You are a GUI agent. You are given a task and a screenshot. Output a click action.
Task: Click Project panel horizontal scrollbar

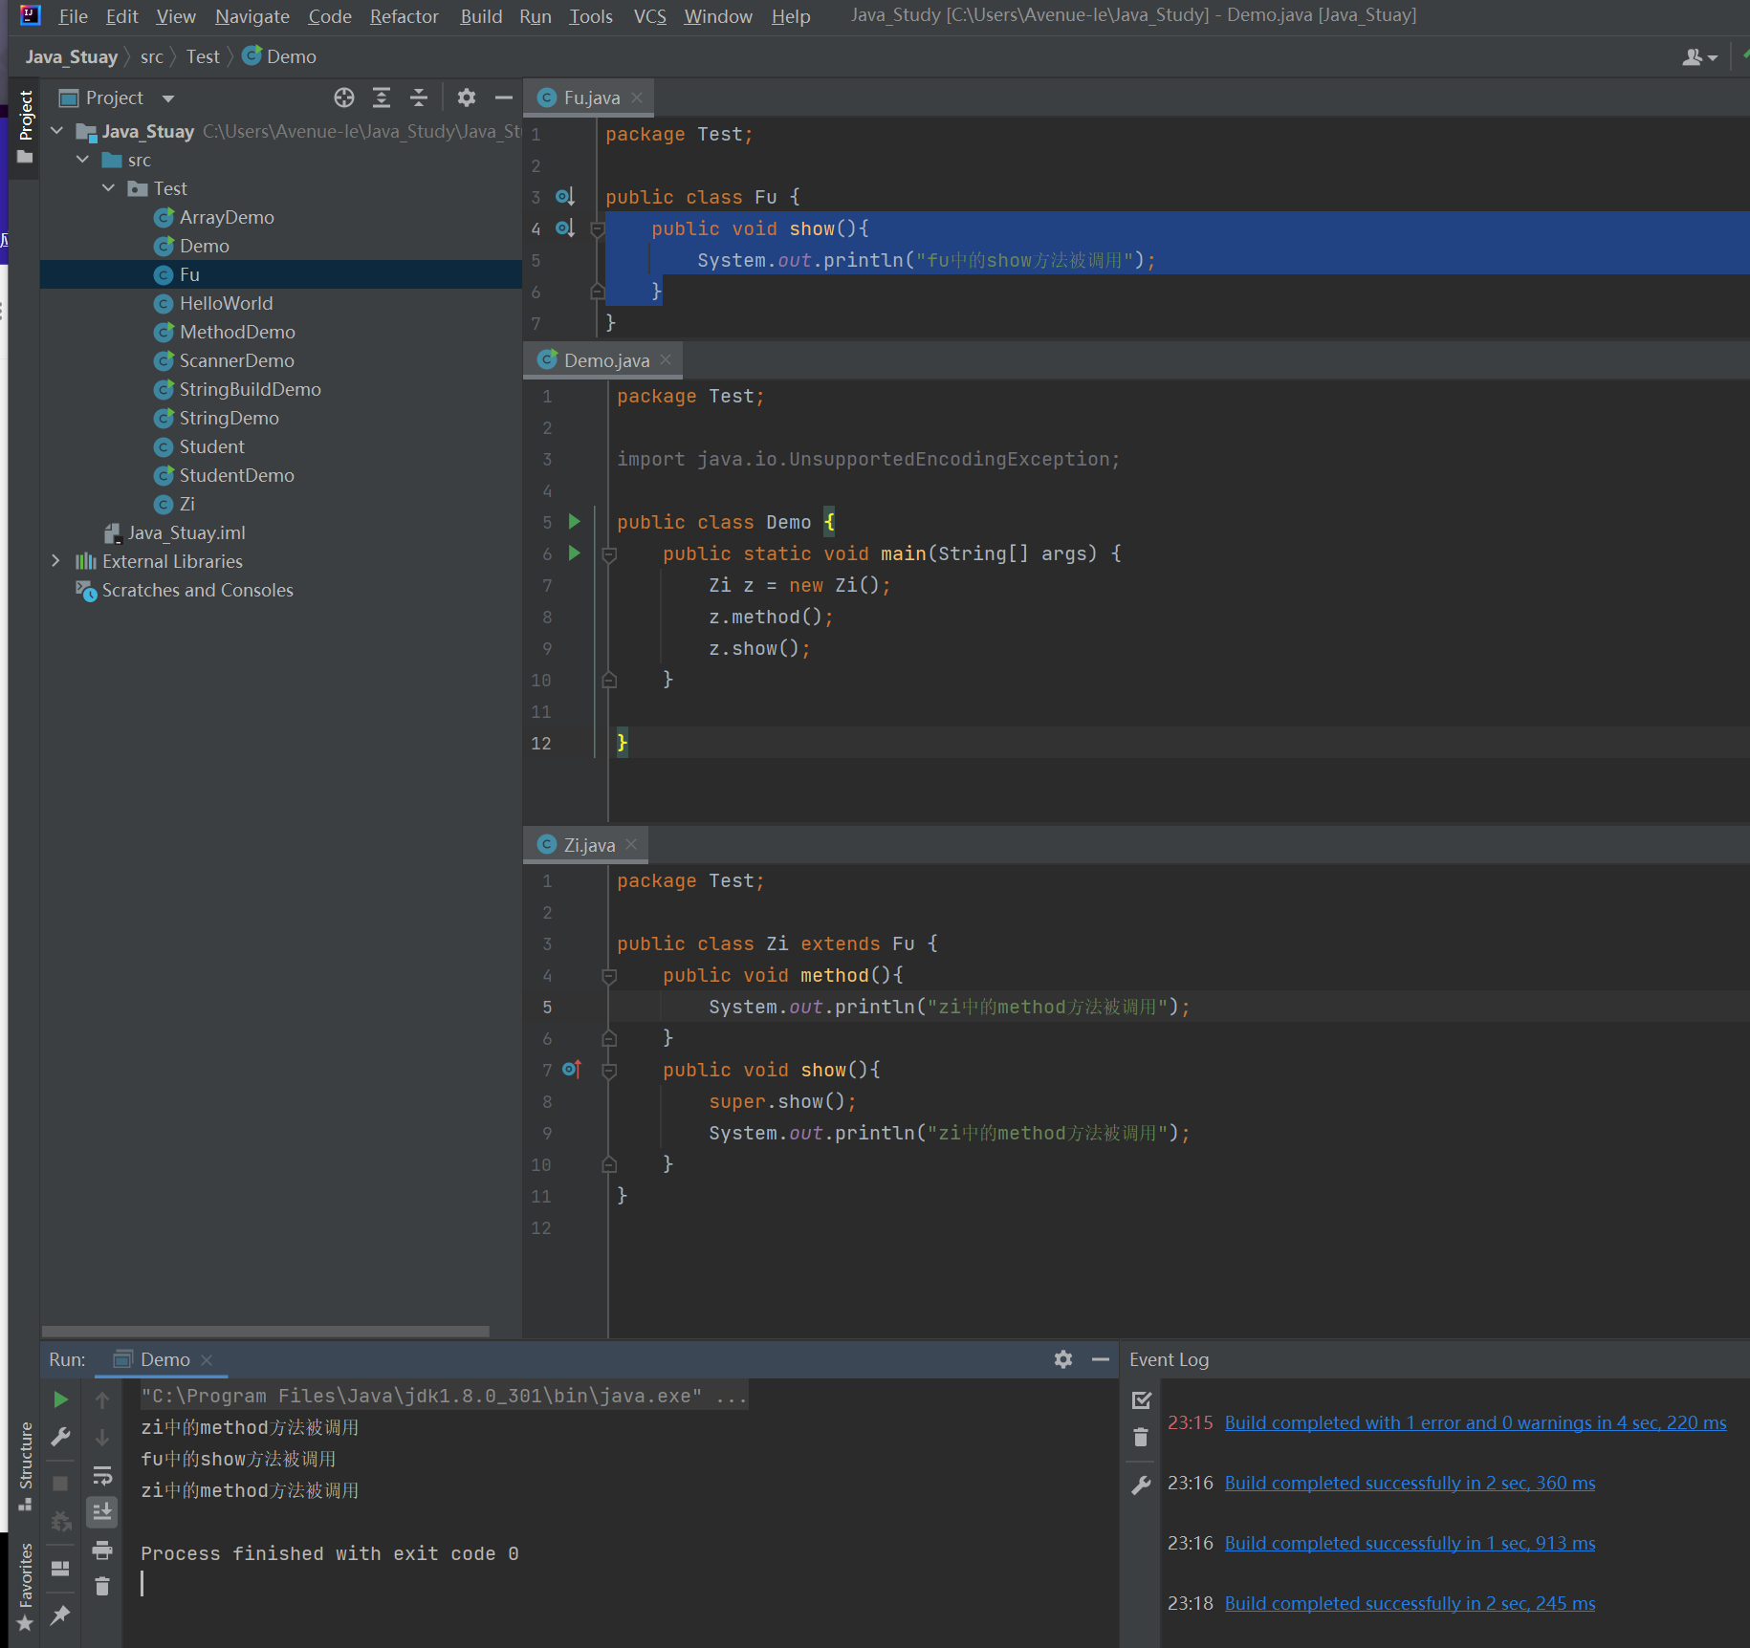click(x=266, y=1331)
